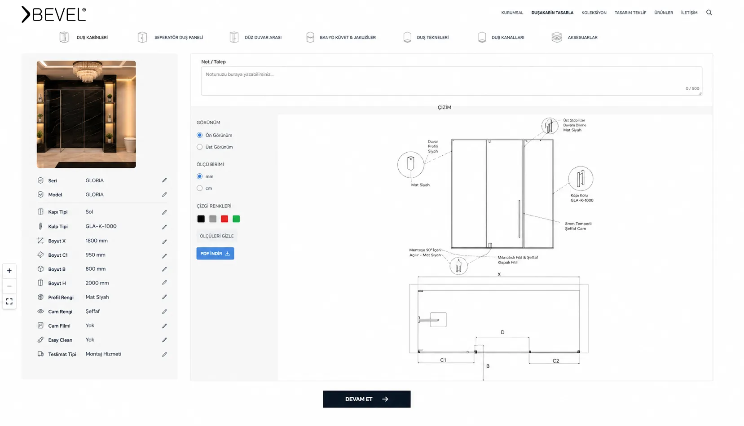Screen dimensions: 744x426
Task: Edit the Kulp Tipi GLA-K-1000 pencil icon
Action: [164, 227]
